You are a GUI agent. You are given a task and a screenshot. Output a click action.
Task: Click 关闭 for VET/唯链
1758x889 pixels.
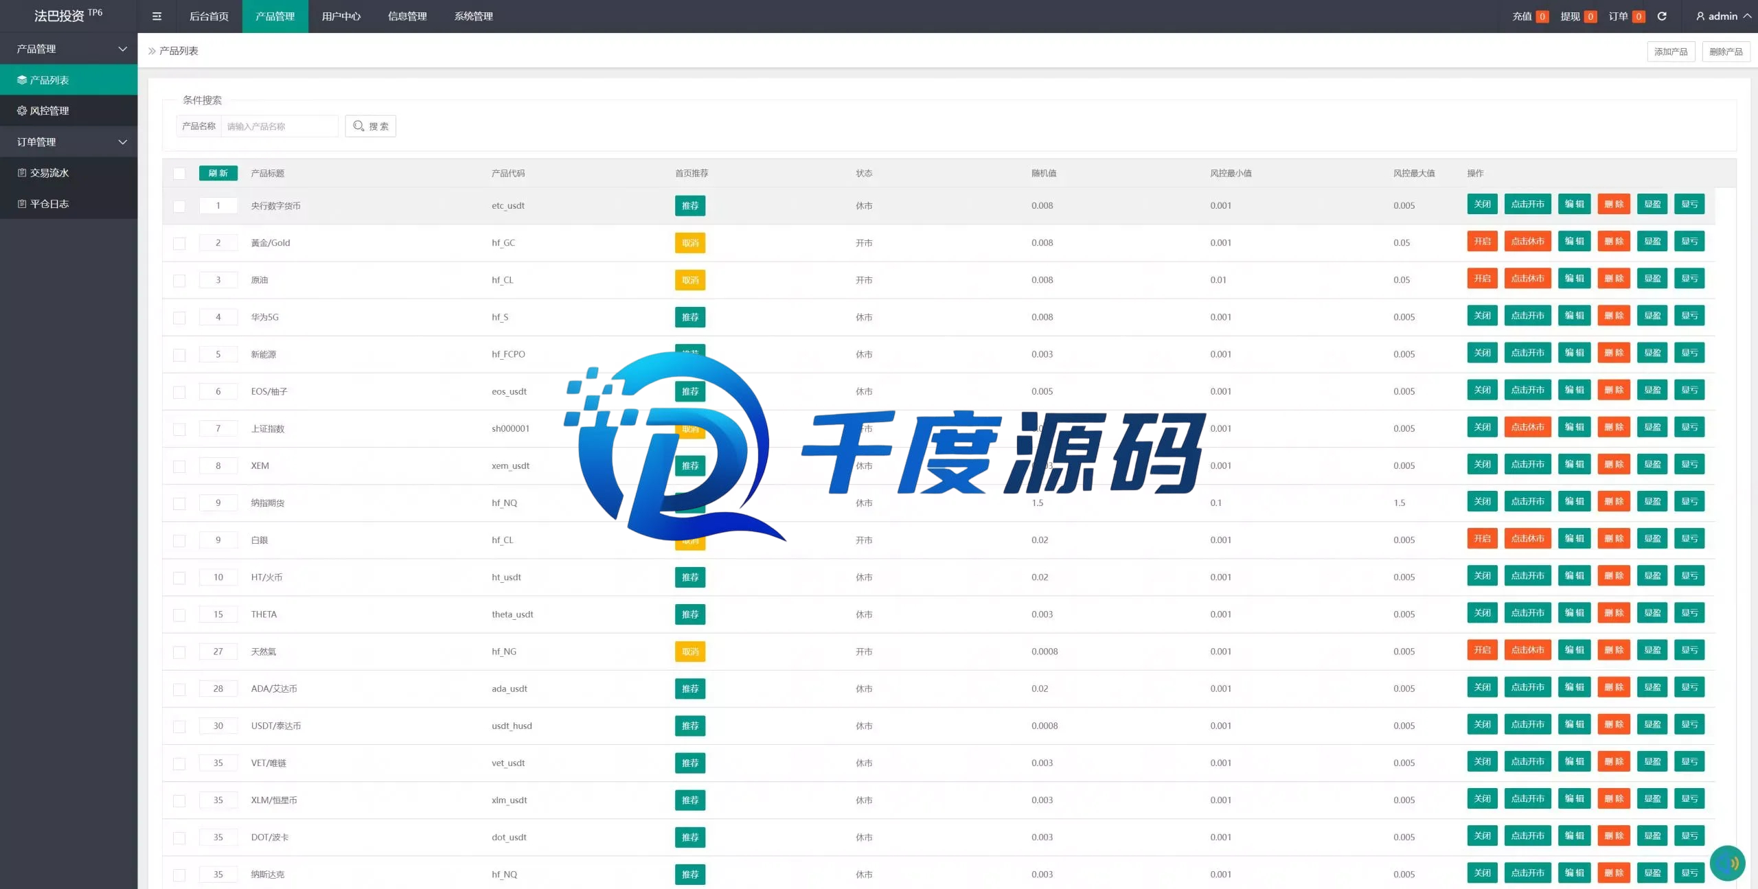point(1483,761)
